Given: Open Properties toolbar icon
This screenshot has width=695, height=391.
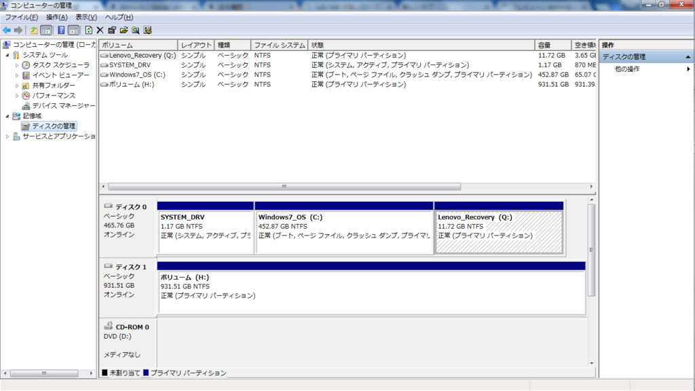Looking at the screenshot, I should 112,30.
